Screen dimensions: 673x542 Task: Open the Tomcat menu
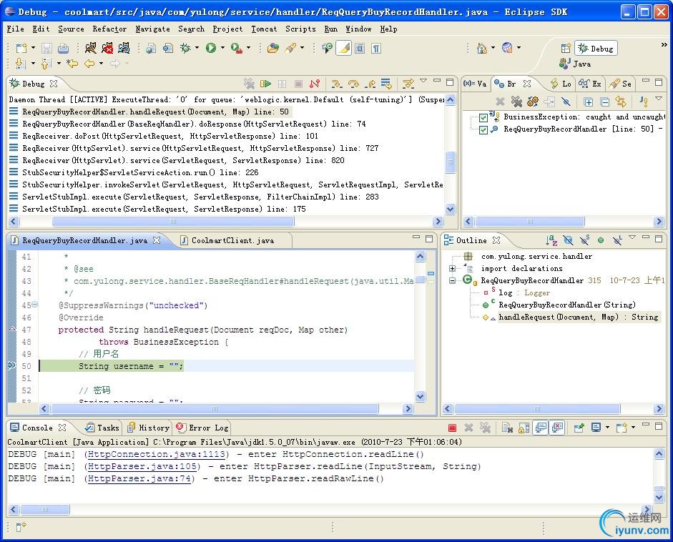tap(264, 29)
